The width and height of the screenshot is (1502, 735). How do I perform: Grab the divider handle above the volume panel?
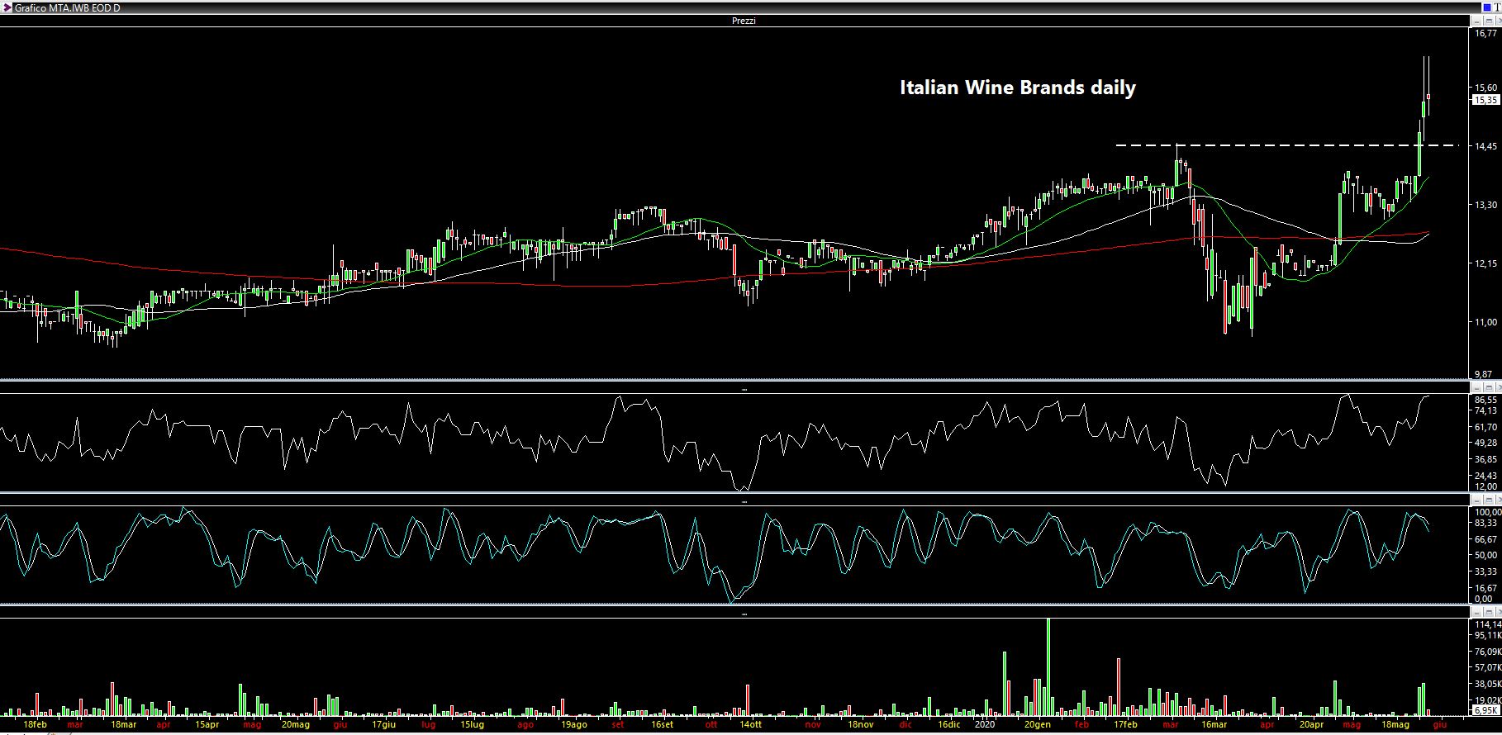744,613
